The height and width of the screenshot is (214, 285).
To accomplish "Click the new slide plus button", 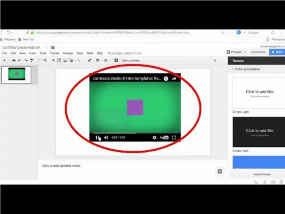I will click(4, 60).
